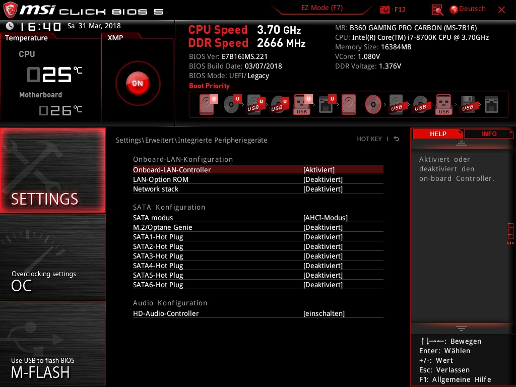The height and width of the screenshot is (387, 516).
Task: Select the legacy hard disk boot icon
Action: pos(349,104)
